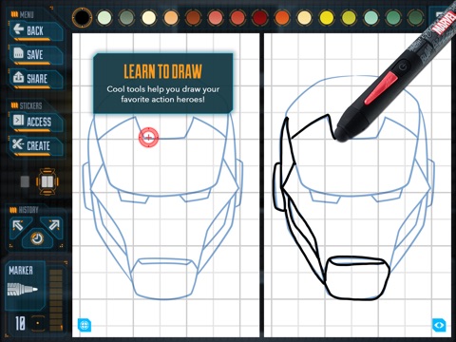Choose the dark red color swatch
The height and width of the screenshot is (342, 456).
pyautogui.click(x=260, y=17)
